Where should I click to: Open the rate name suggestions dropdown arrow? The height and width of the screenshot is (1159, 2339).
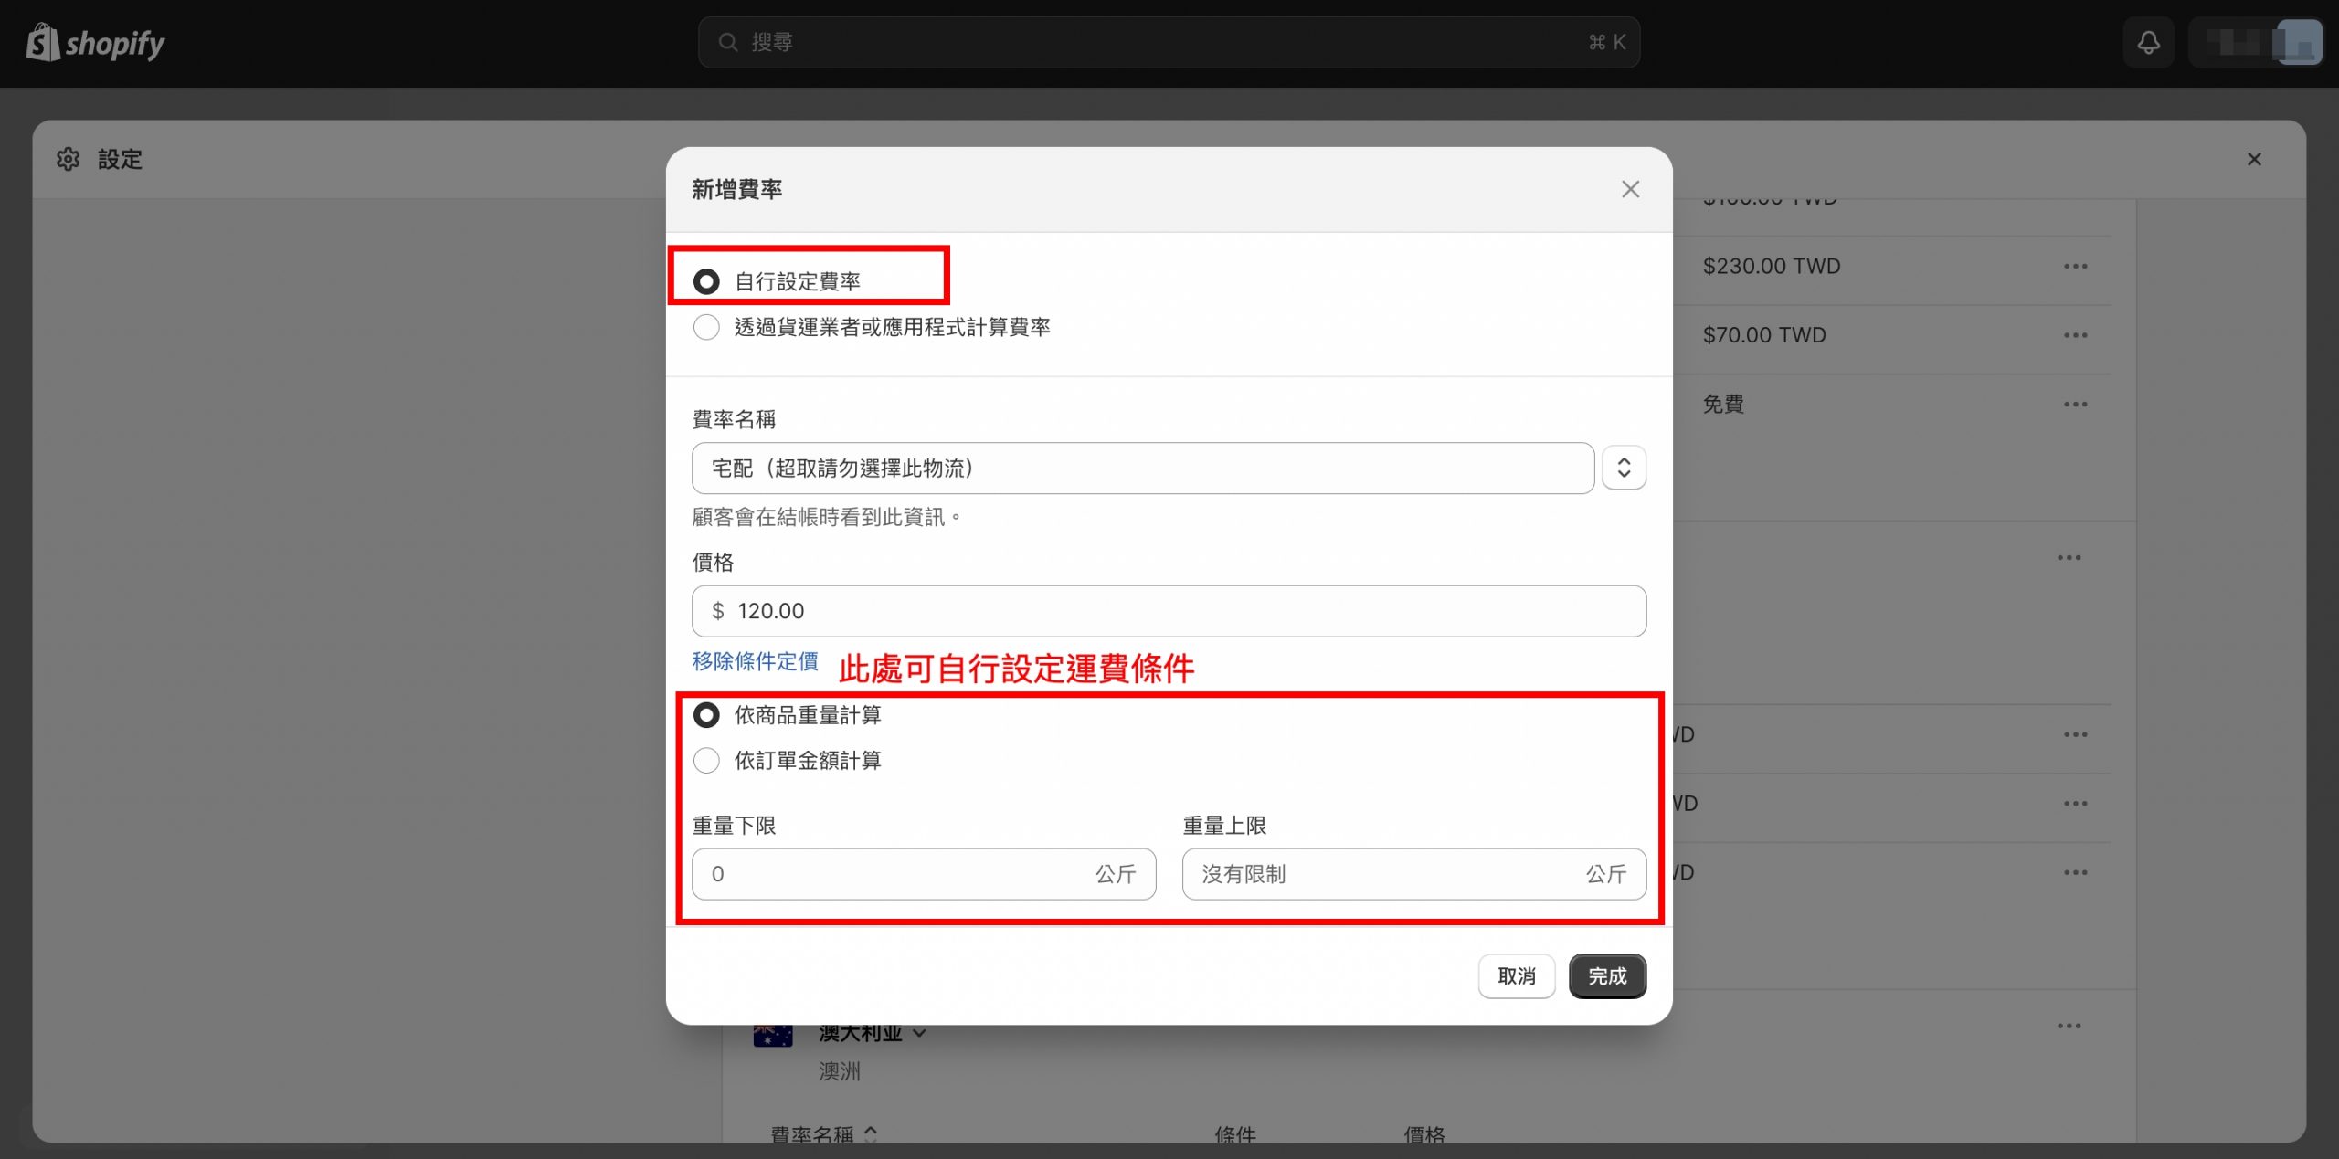(1624, 468)
